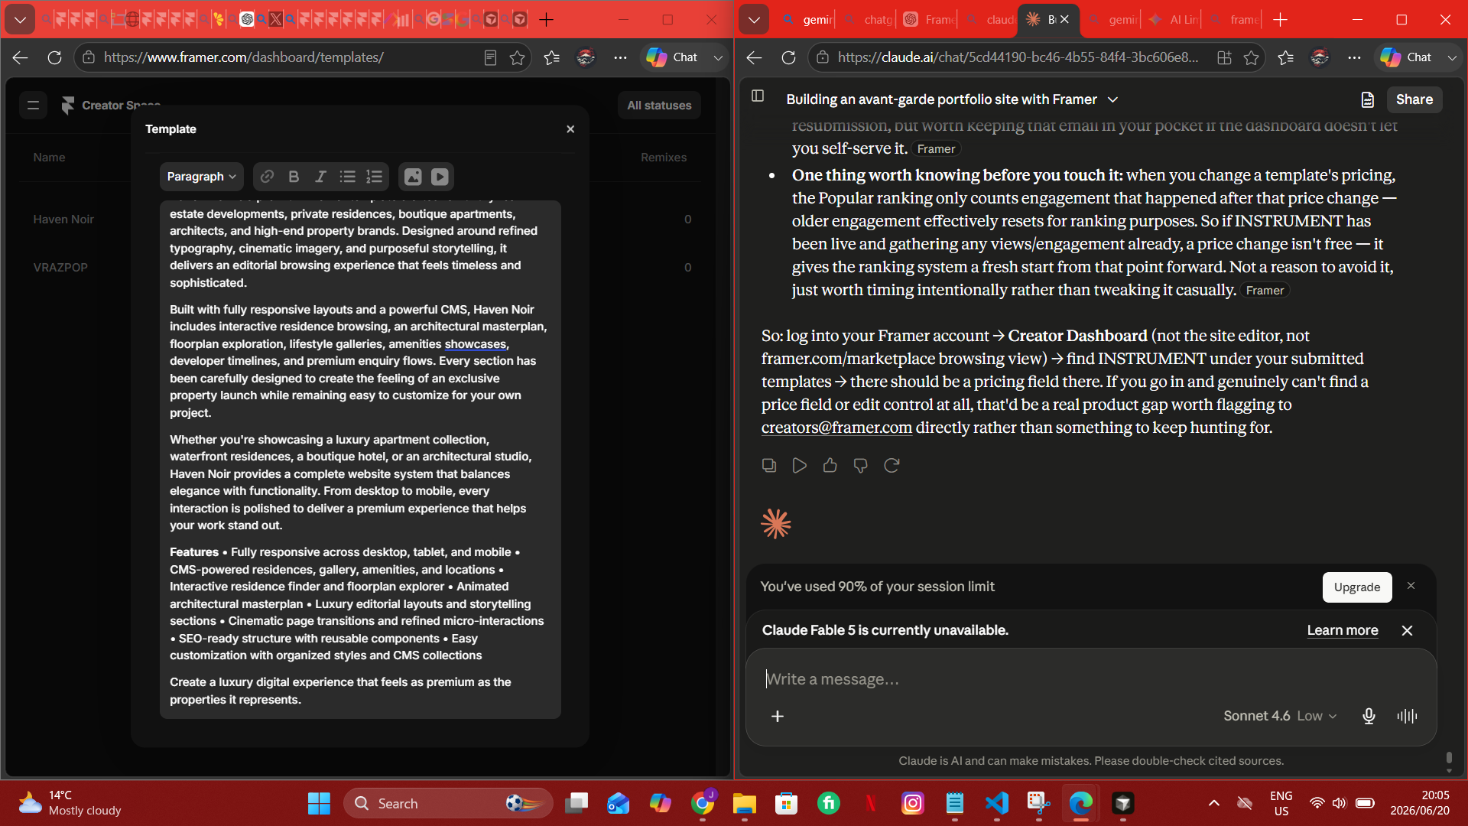Open the creators@framer.com email link
Viewport: 1468px width, 826px height.
coord(836,428)
